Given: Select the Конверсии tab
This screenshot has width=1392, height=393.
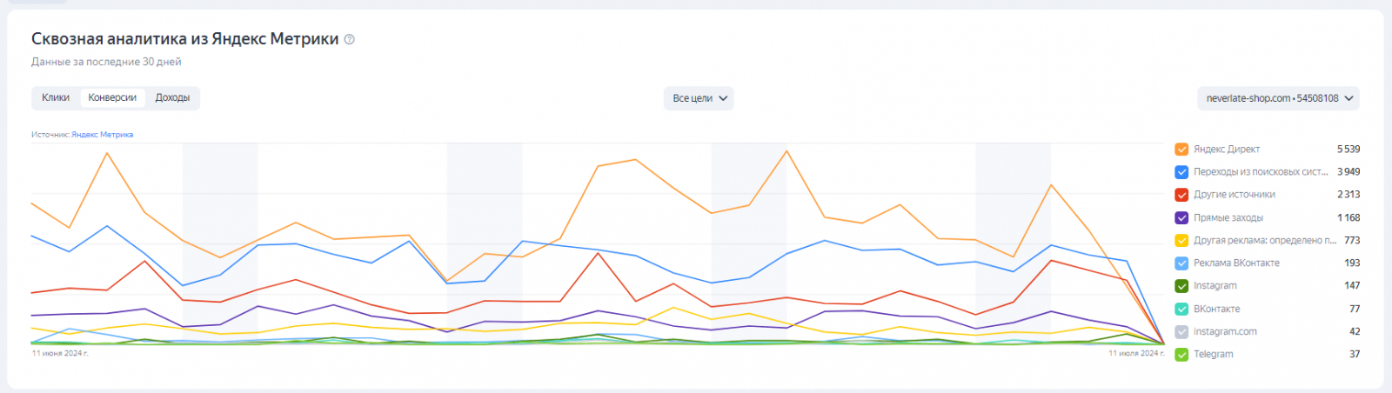Looking at the screenshot, I should [x=112, y=98].
